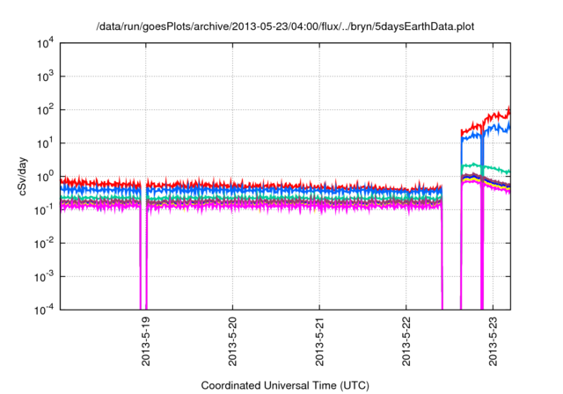This screenshot has height=394, width=563.
Task: Click the Coordinated Universal Time (UTC) label
Action: [x=285, y=385]
